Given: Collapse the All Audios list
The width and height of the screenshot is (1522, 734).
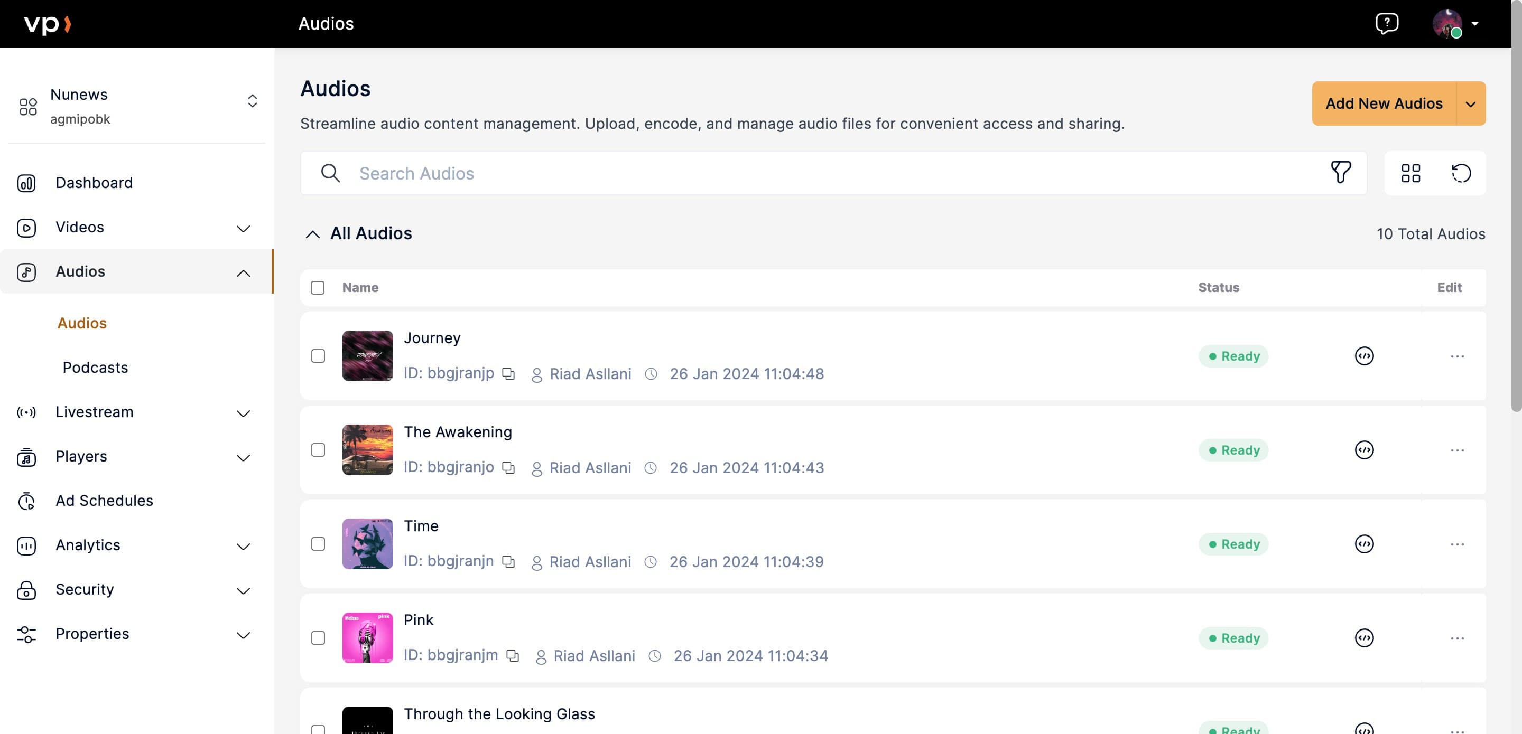Looking at the screenshot, I should point(312,234).
